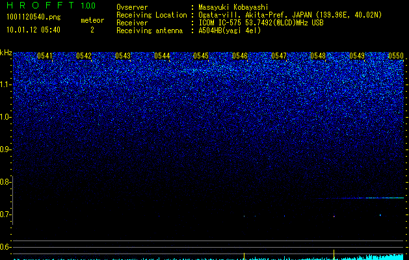
Task: Click the name Masayuki Kobayashi
Action: tap(233, 7)
